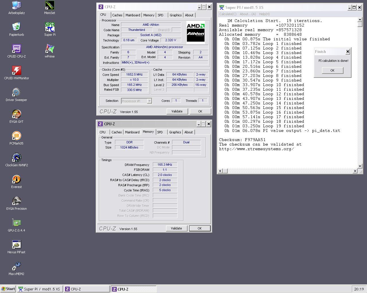367x293 pixels.
Task: Open the About...(A) menu in Super PI
Action: 248,14
